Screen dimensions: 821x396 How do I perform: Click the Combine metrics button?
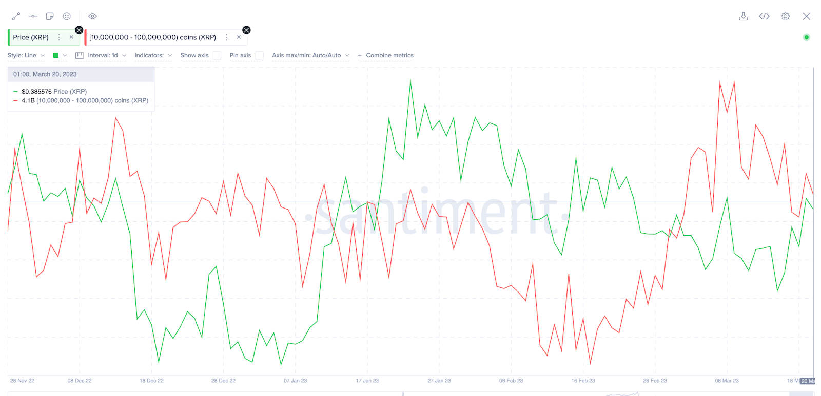tap(385, 55)
